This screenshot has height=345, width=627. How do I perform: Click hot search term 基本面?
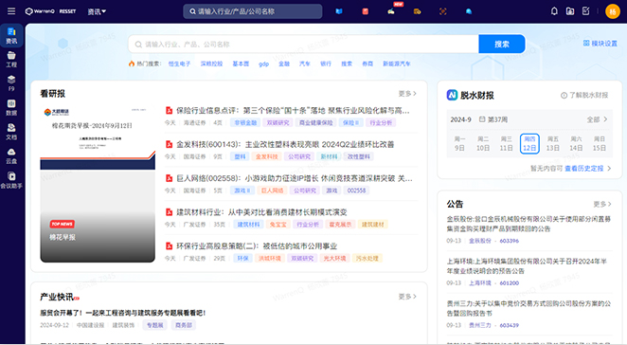pyautogui.click(x=241, y=64)
